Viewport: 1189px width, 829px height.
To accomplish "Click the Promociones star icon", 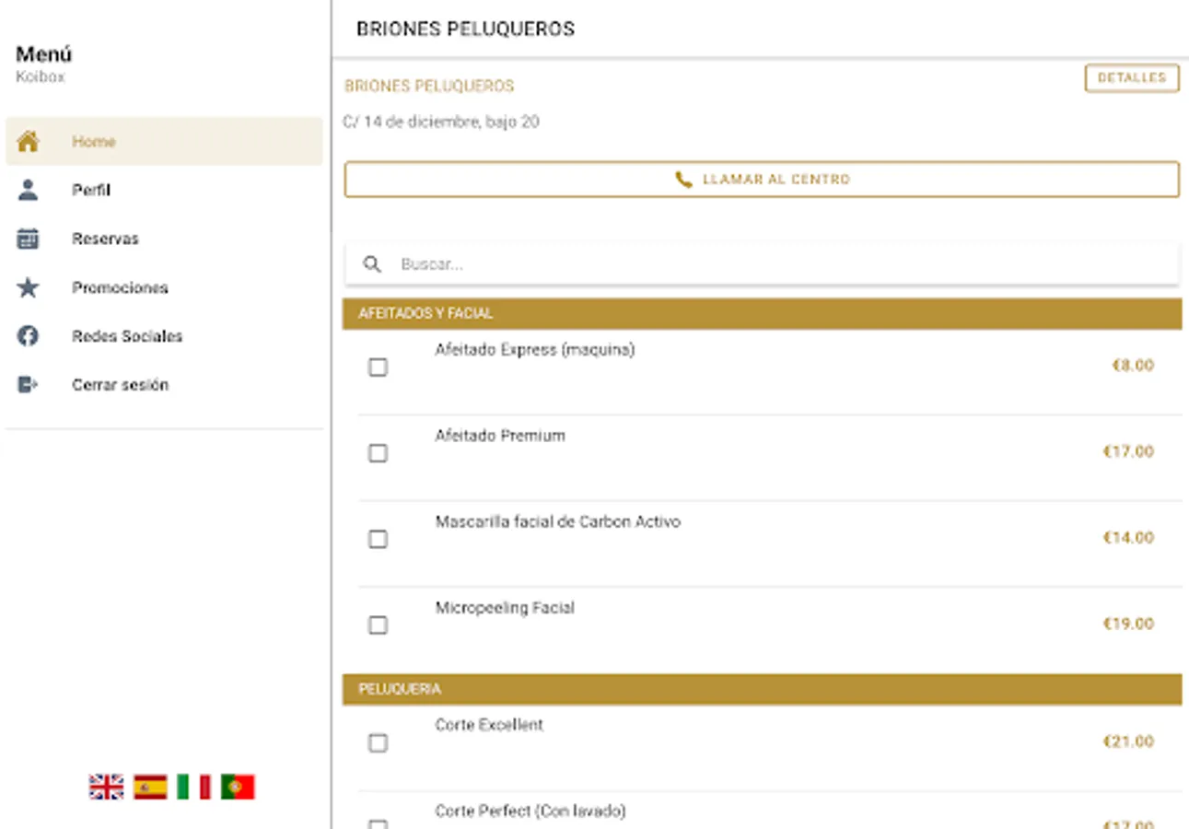I will [29, 287].
